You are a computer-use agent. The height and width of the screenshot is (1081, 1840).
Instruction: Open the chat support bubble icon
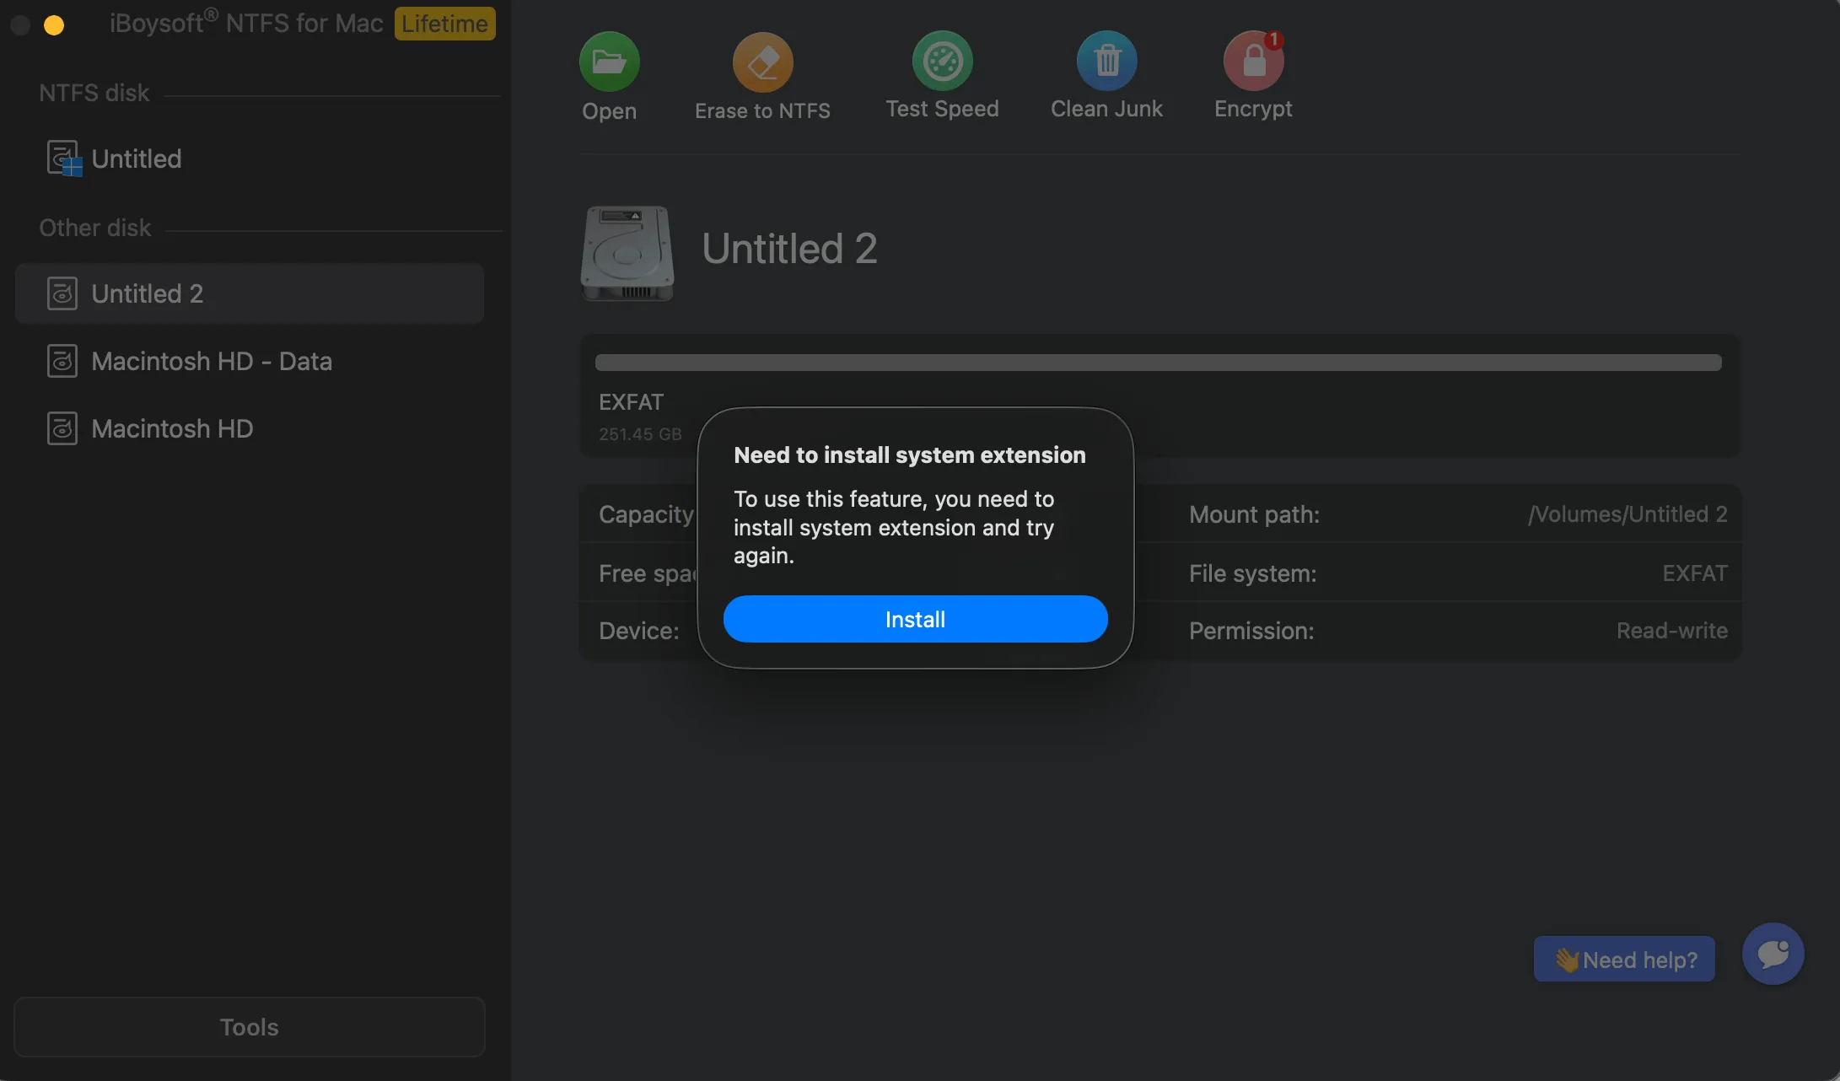pyautogui.click(x=1773, y=954)
